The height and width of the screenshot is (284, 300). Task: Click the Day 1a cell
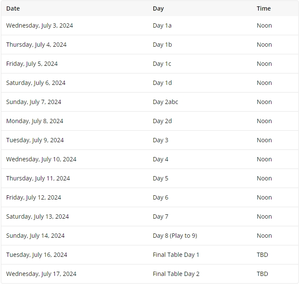pos(162,25)
